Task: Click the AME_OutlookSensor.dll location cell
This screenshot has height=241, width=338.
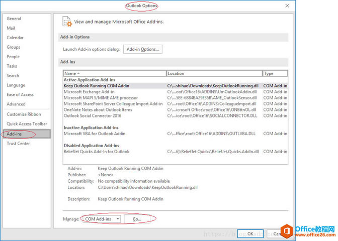Action: (212, 98)
